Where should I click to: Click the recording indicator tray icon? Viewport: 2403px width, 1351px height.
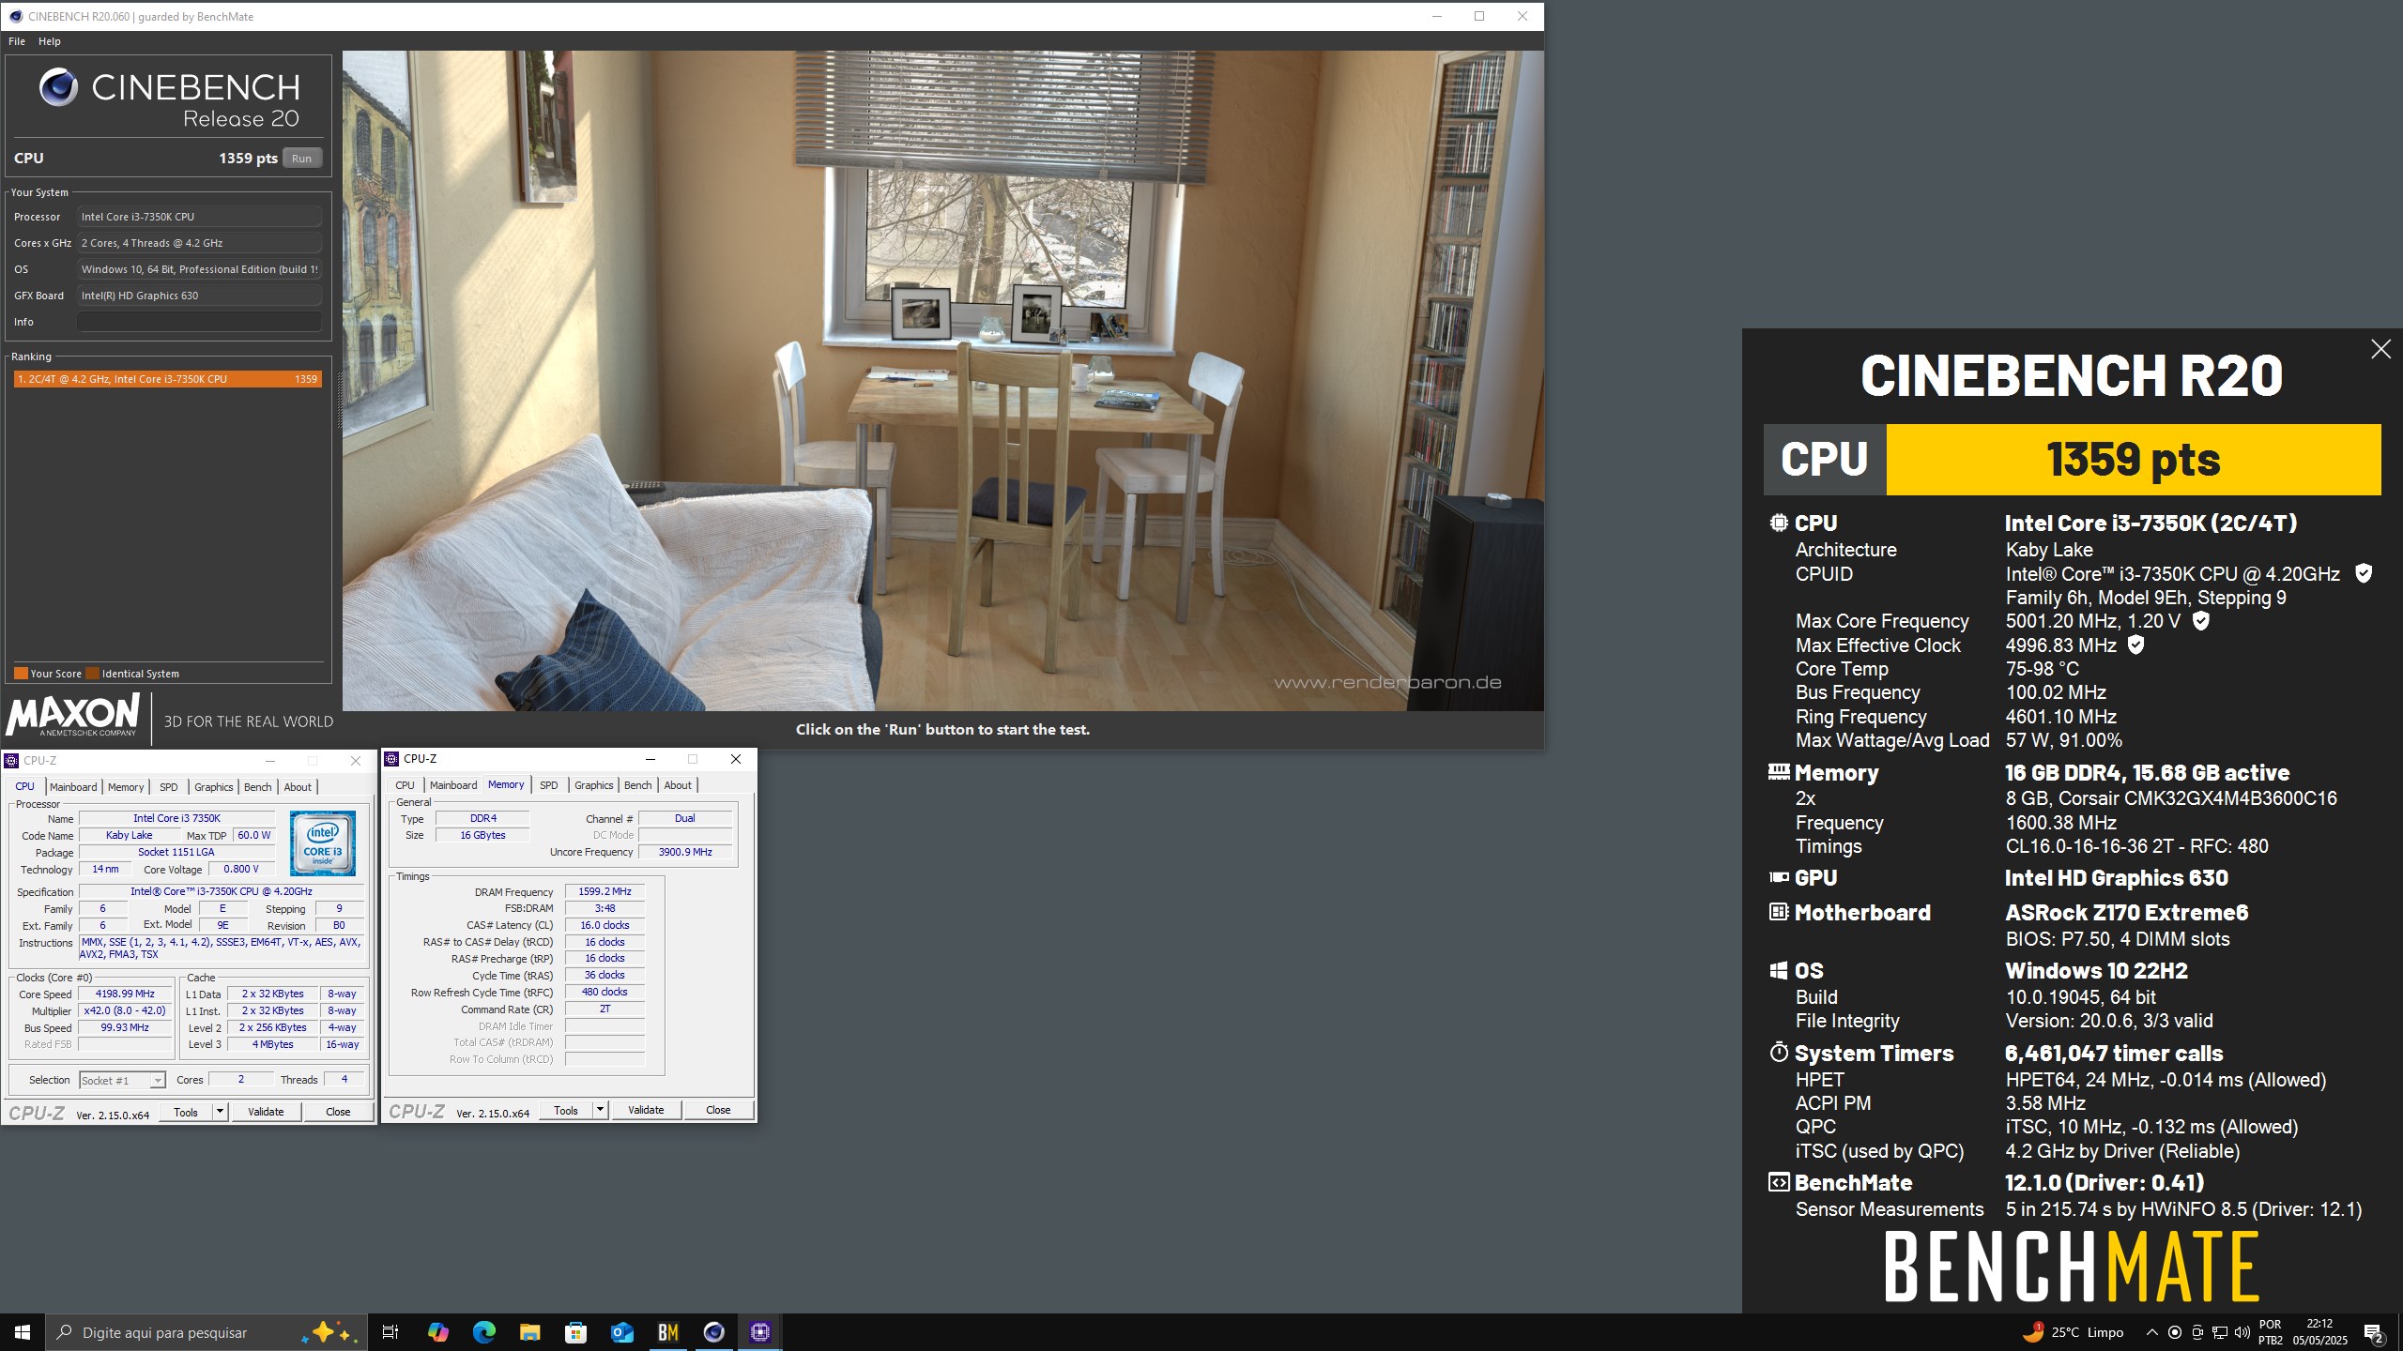2175,1332
